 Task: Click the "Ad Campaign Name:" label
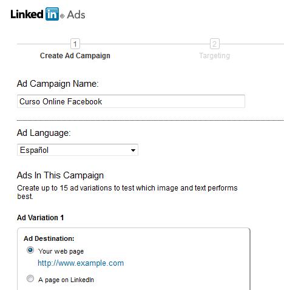point(58,84)
